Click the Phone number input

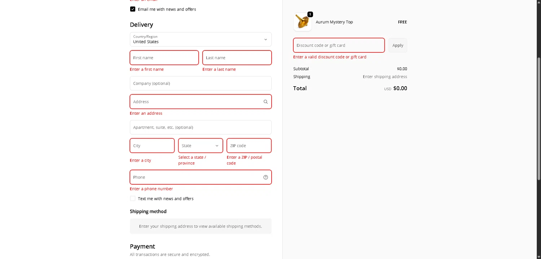195,177
